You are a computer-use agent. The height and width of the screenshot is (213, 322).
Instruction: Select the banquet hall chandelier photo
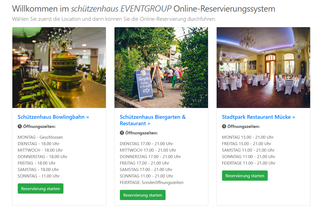coord(263,68)
